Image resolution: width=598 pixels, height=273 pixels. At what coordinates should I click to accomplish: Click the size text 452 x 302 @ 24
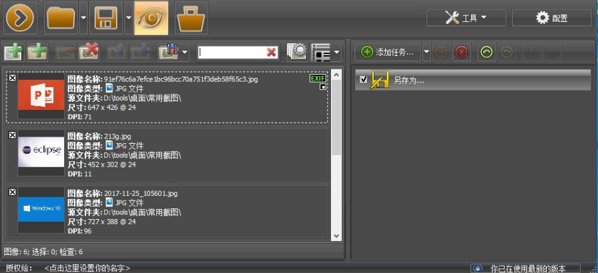111,164
